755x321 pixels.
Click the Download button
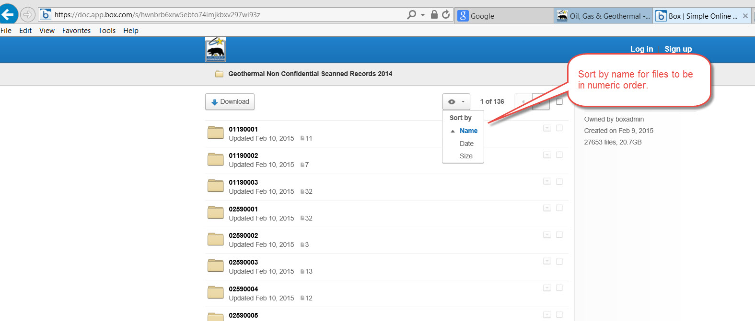(230, 102)
